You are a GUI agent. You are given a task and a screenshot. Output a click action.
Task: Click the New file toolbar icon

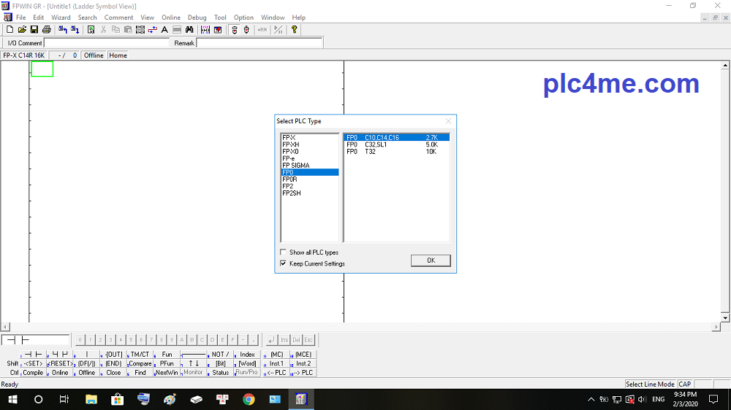pyautogui.click(x=10, y=30)
